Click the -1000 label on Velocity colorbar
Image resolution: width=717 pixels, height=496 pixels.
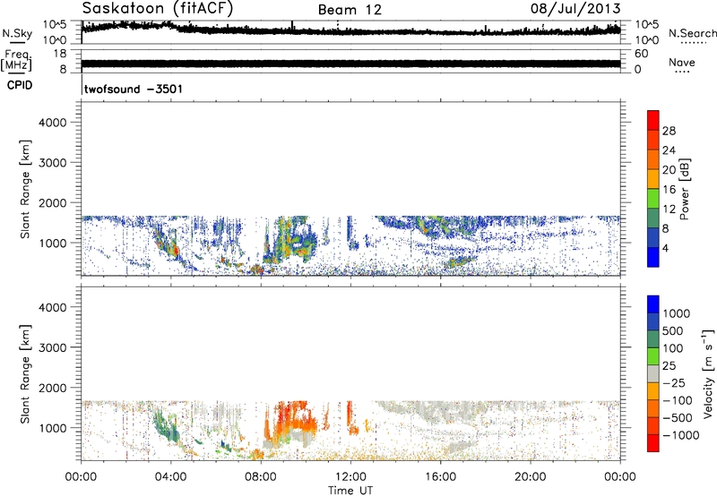click(680, 435)
